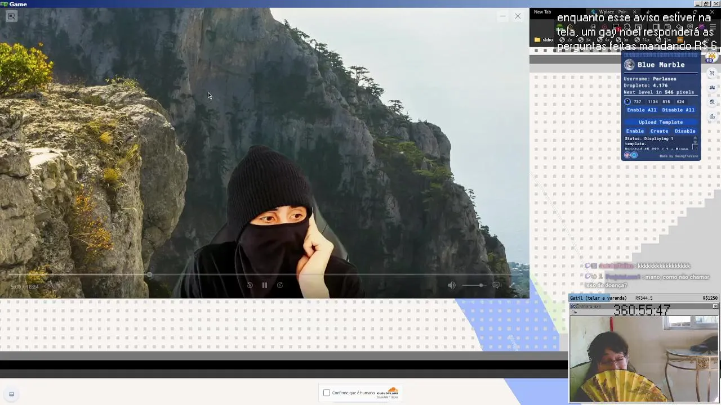Click the 'Gatil (telar a varanda)' goal label
Image resolution: width=721 pixels, height=405 pixels.
pyautogui.click(x=598, y=298)
